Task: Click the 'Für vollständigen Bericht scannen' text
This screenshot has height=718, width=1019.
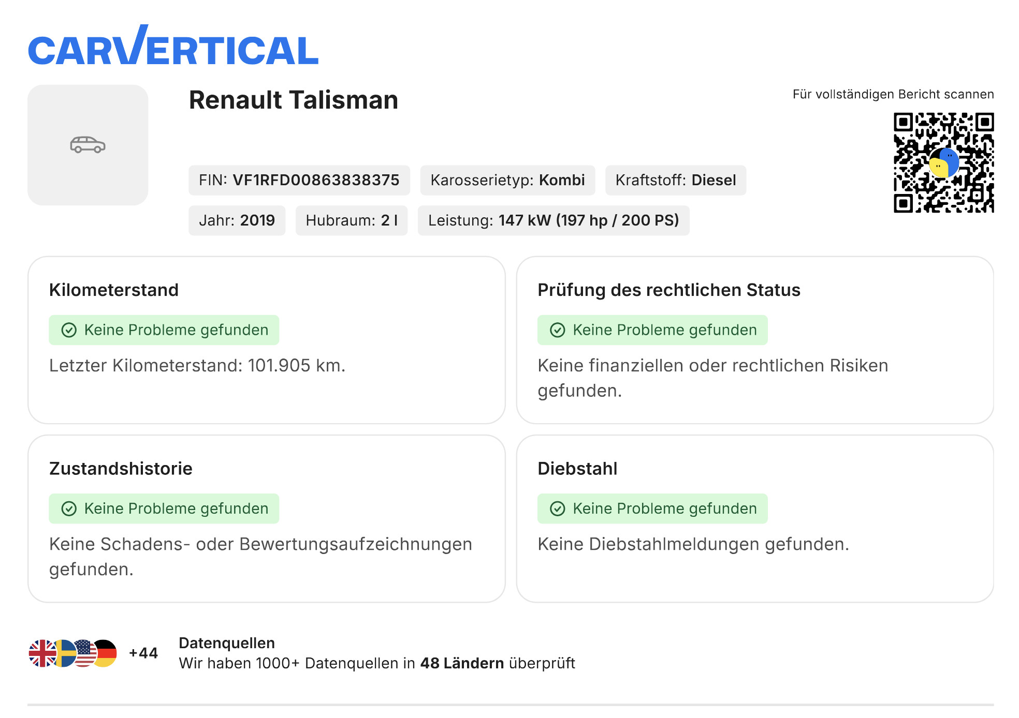Action: [893, 94]
